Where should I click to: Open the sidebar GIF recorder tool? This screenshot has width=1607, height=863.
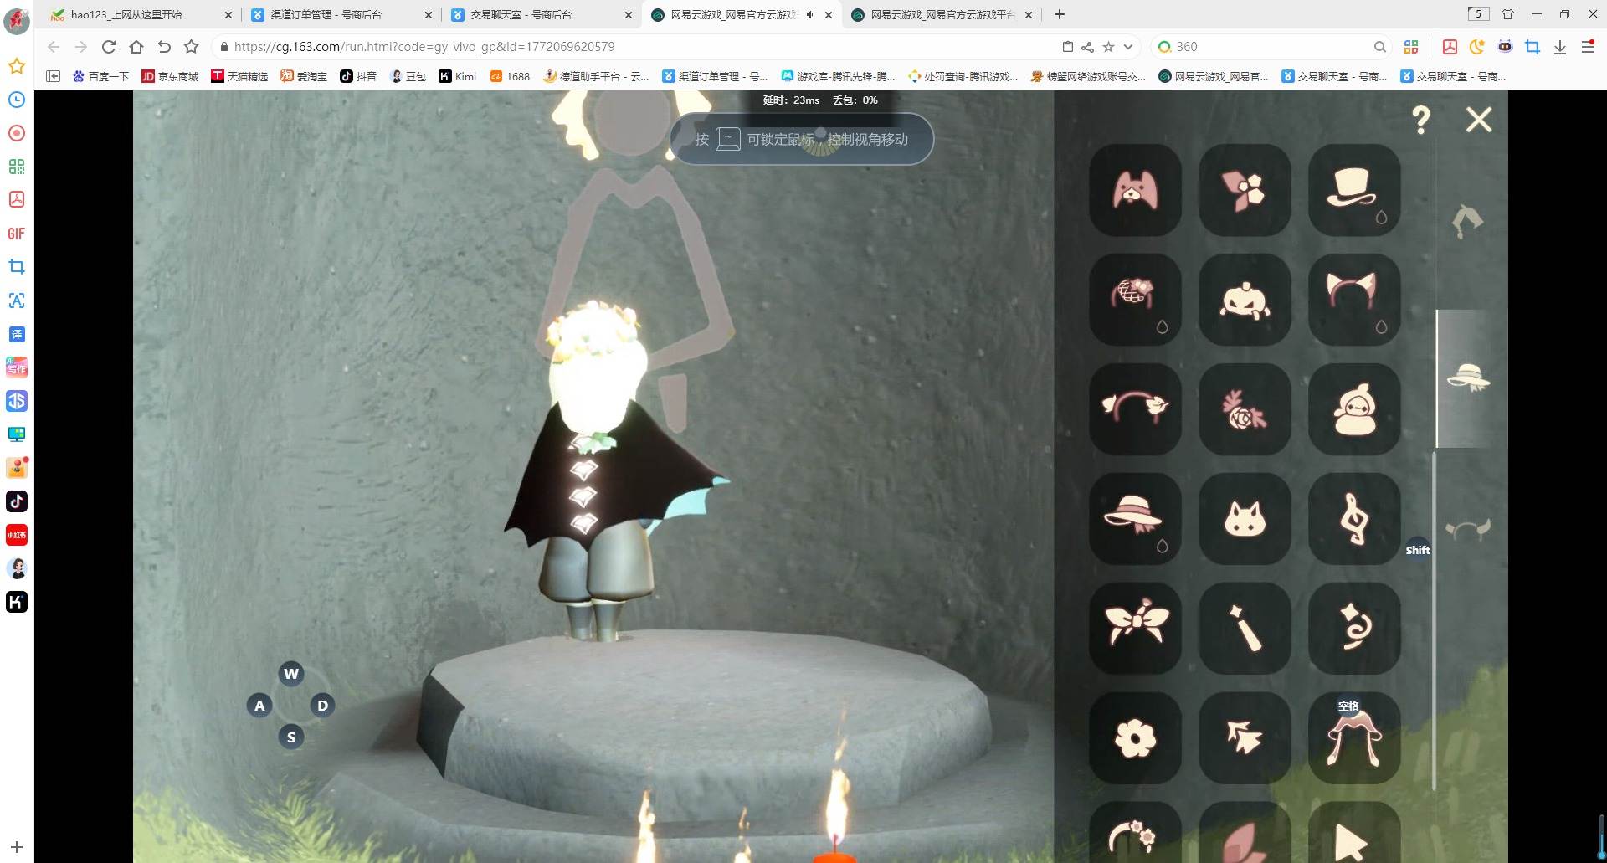[17, 234]
